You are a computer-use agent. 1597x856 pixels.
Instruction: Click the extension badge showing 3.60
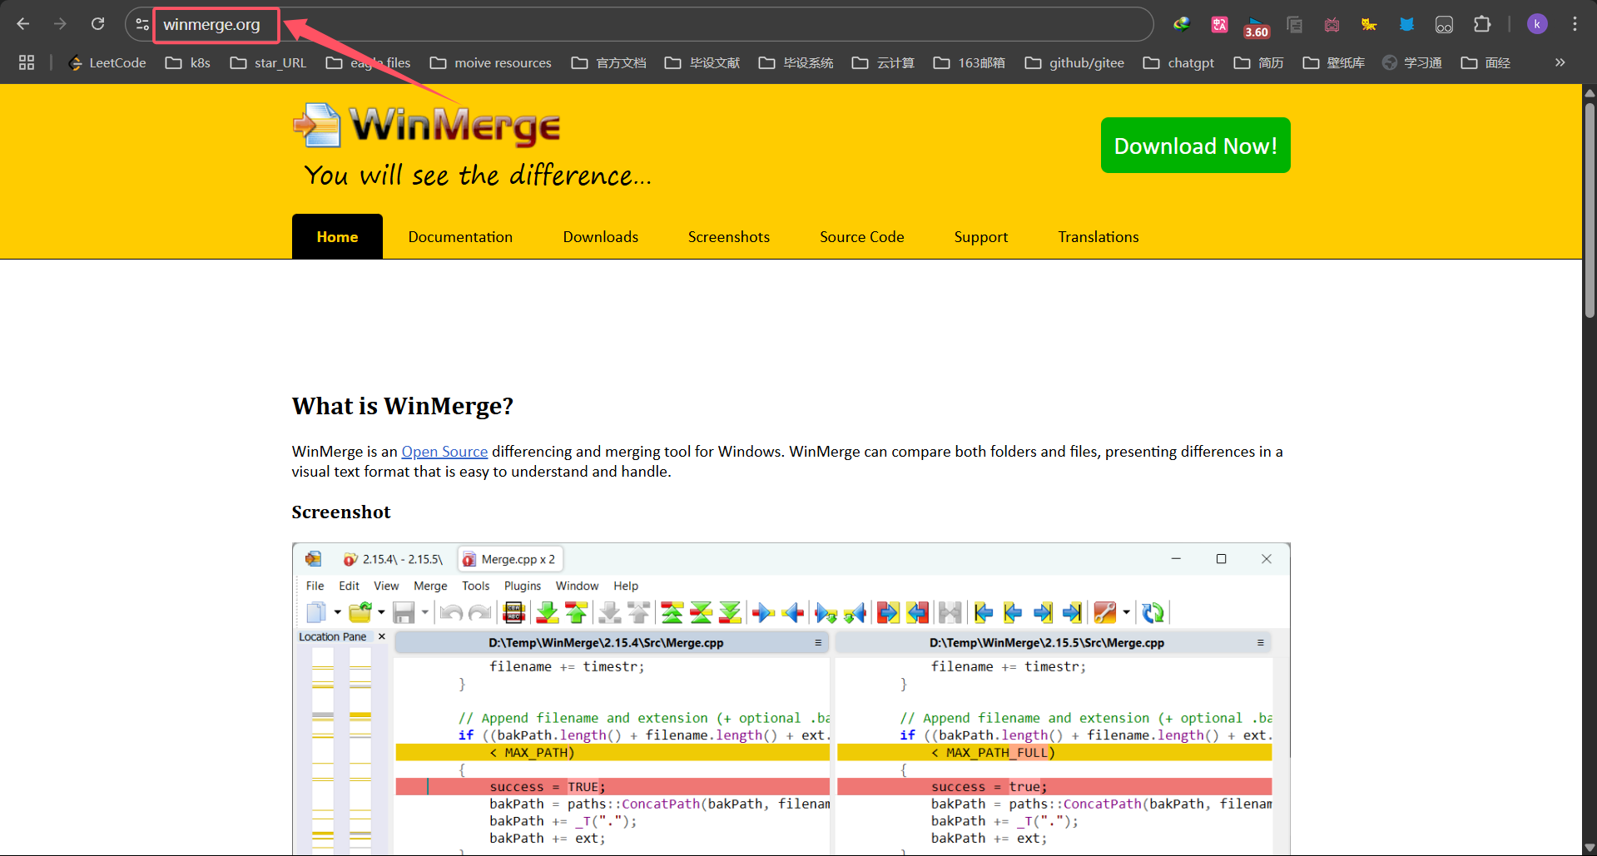click(x=1257, y=27)
